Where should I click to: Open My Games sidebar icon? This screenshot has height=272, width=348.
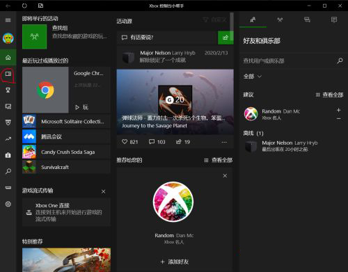pyautogui.click(x=8, y=74)
